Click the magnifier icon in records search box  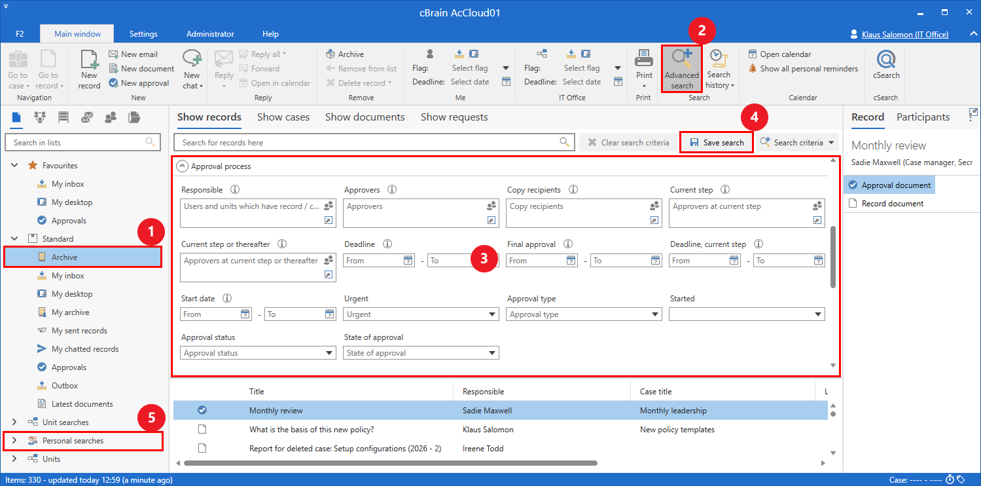(565, 142)
